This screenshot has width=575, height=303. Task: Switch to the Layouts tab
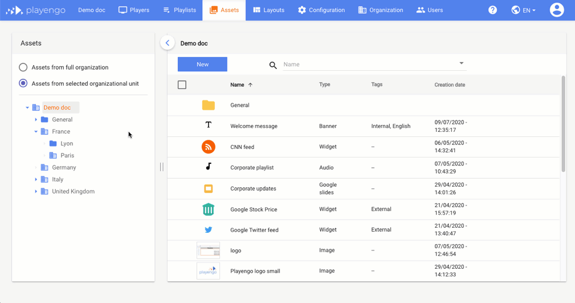[269, 10]
